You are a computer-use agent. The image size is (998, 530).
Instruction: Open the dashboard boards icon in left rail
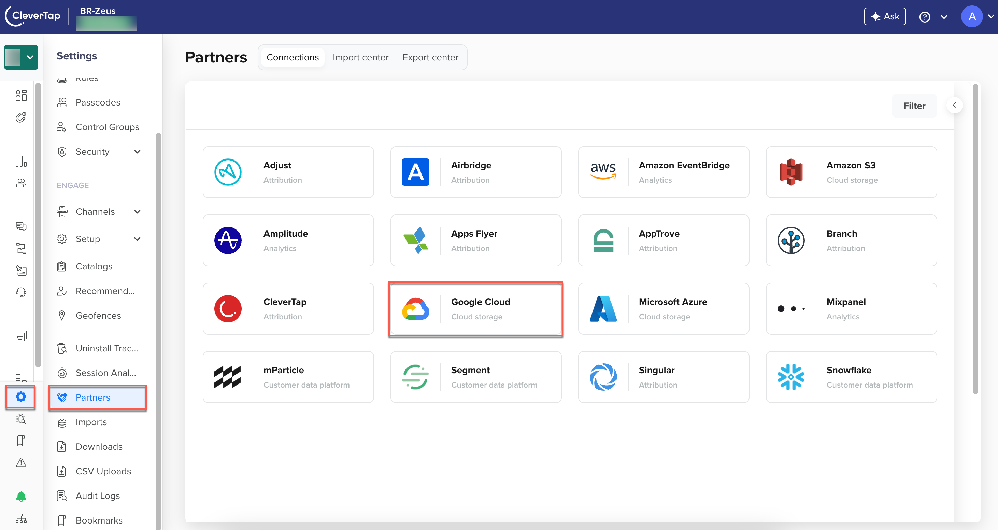coord(21,95)
